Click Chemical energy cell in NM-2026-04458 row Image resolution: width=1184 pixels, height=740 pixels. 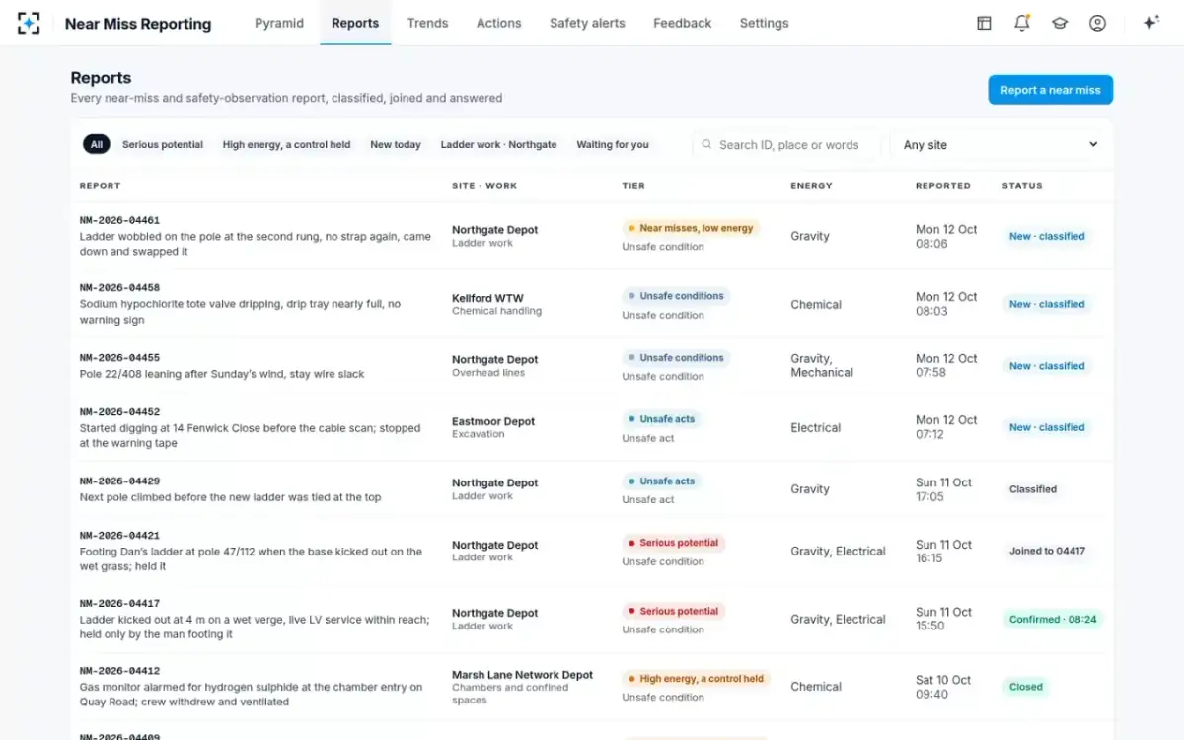(816, 304)
